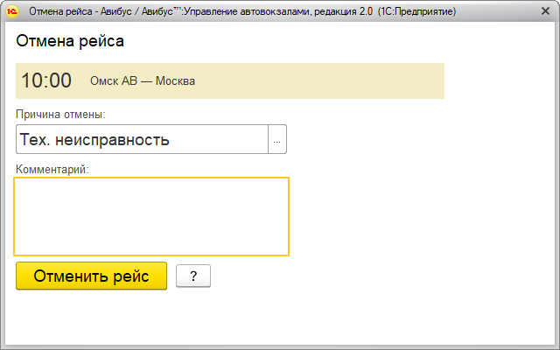Click the Комментарий: label
Viewport: 560px width, 350px height.
point(52,168)
